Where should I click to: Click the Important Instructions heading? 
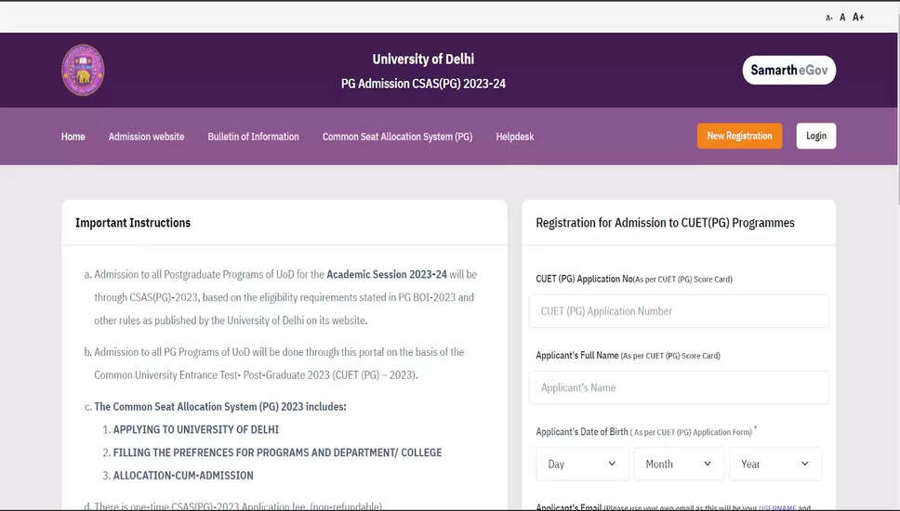tap(133, 223)
